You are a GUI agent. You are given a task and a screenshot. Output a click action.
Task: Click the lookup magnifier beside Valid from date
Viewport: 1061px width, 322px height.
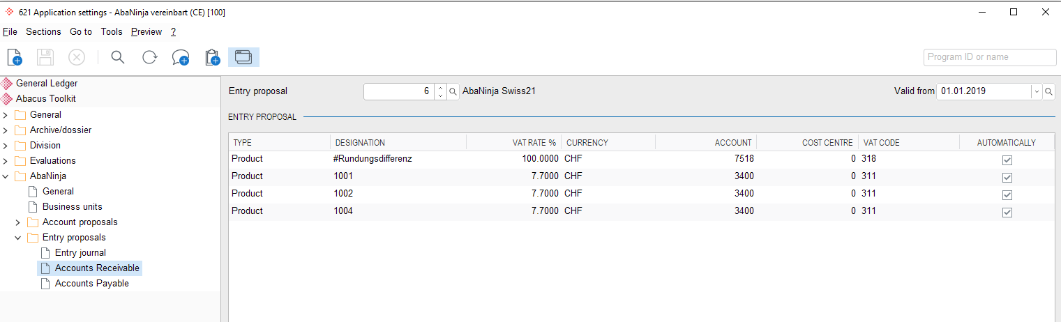(1048, 91)
